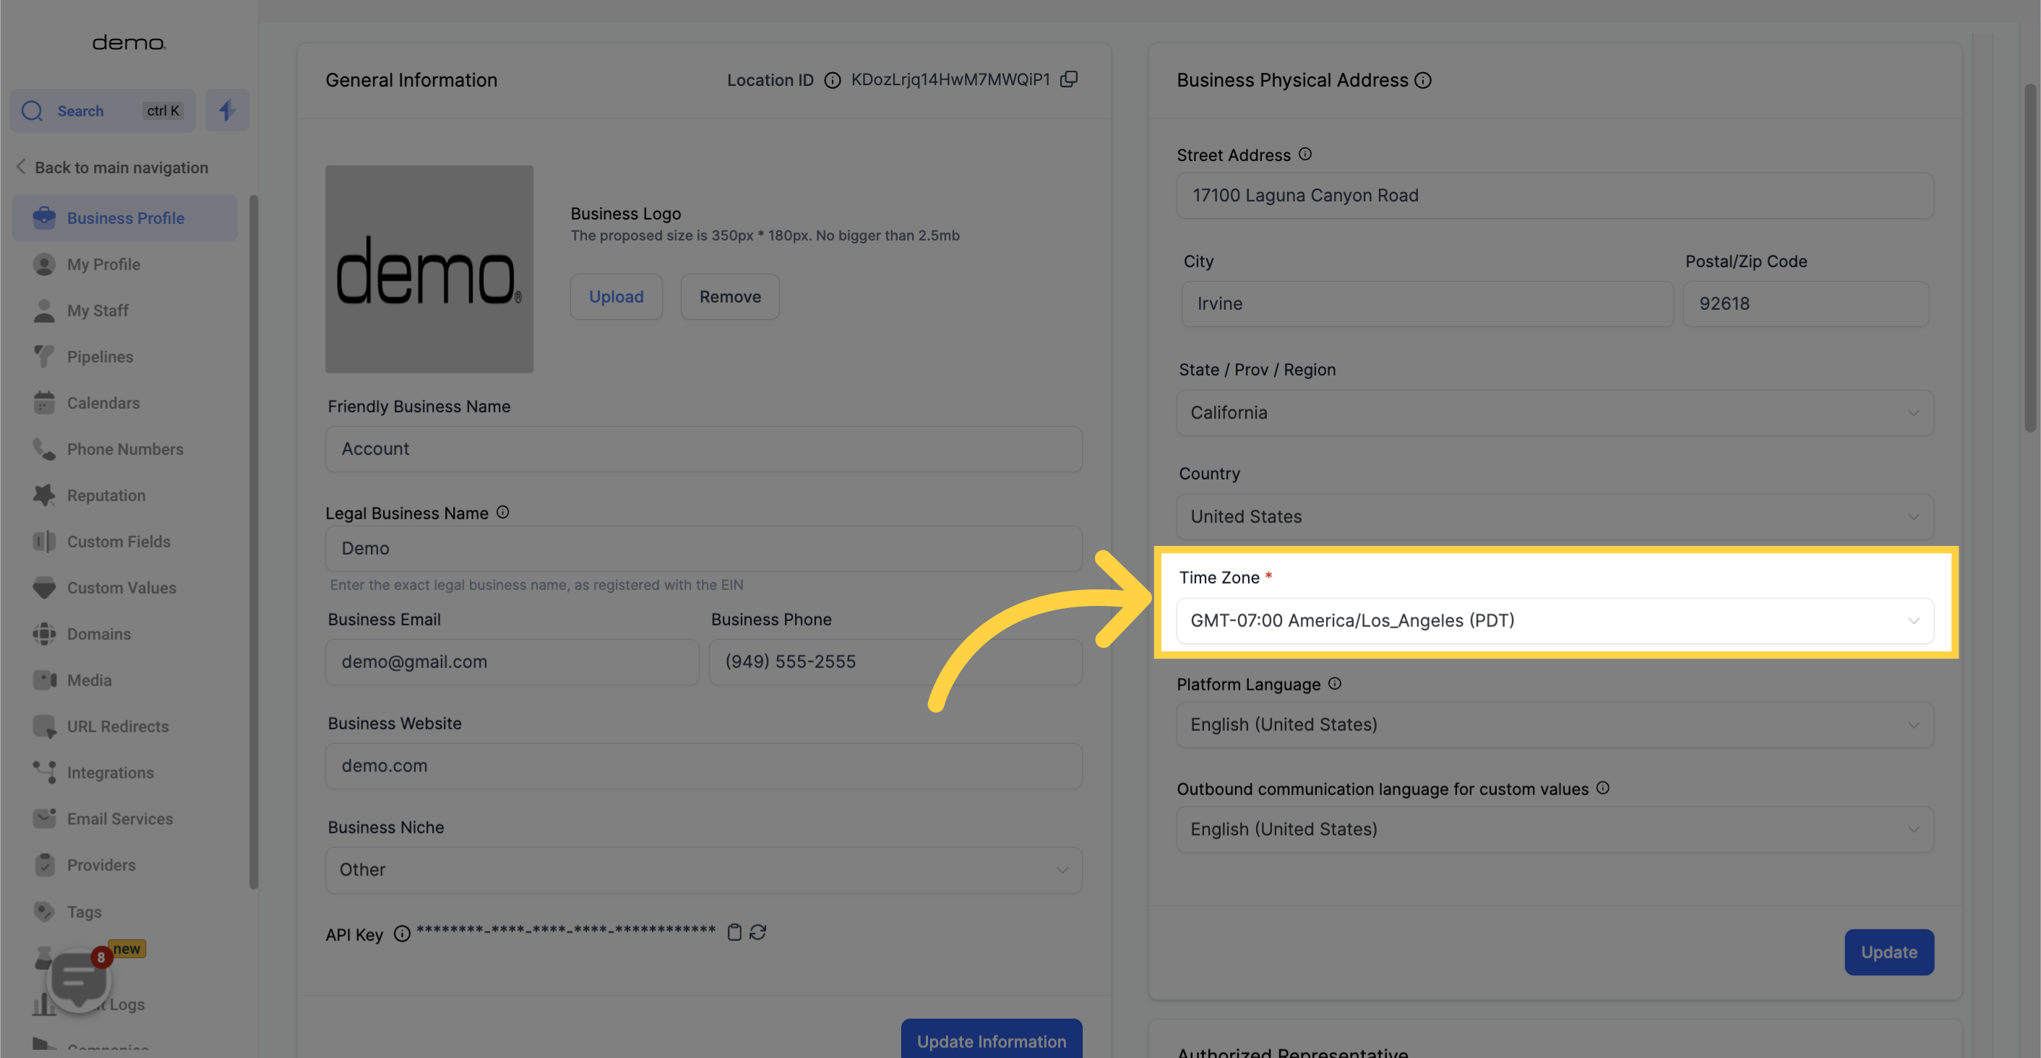Click the Tags icon in sidebar
Screen dimensions: 2041x1058
click(44, 911)
